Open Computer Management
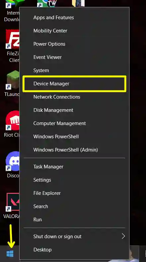Viewport: 146px width, 262px height. pos(74,123)
